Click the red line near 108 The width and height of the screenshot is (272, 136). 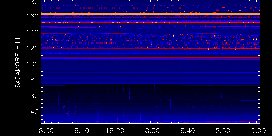(150, 57)
